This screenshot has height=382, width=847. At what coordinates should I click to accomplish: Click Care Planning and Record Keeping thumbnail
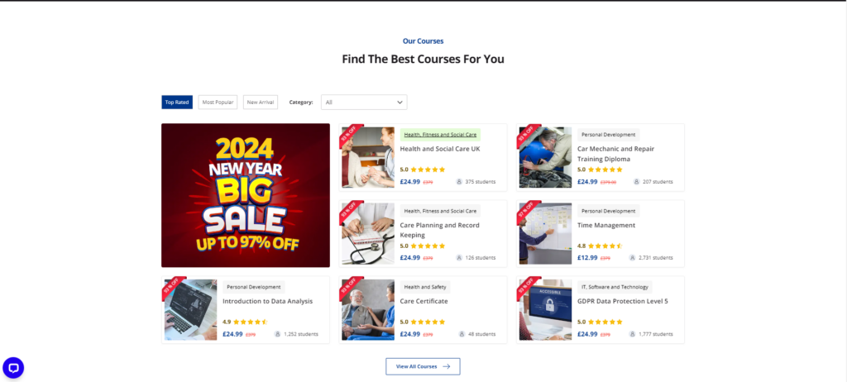368,233
